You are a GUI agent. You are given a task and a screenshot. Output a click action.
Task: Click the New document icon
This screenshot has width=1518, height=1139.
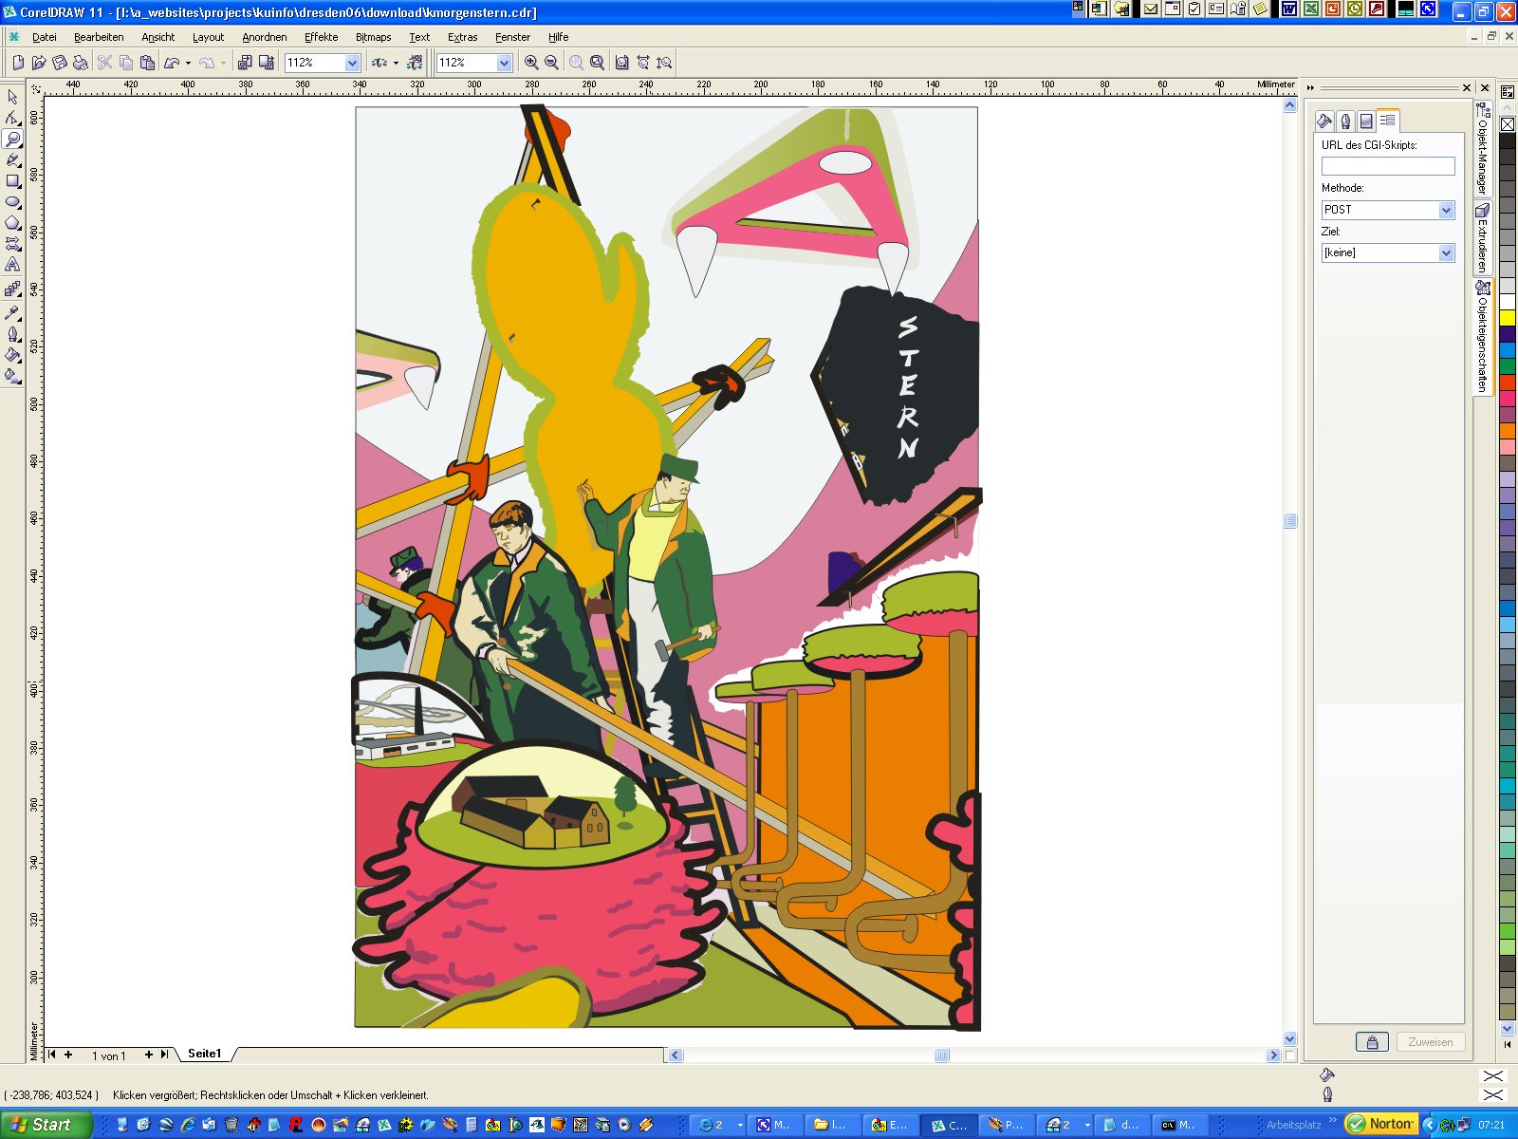18,63
